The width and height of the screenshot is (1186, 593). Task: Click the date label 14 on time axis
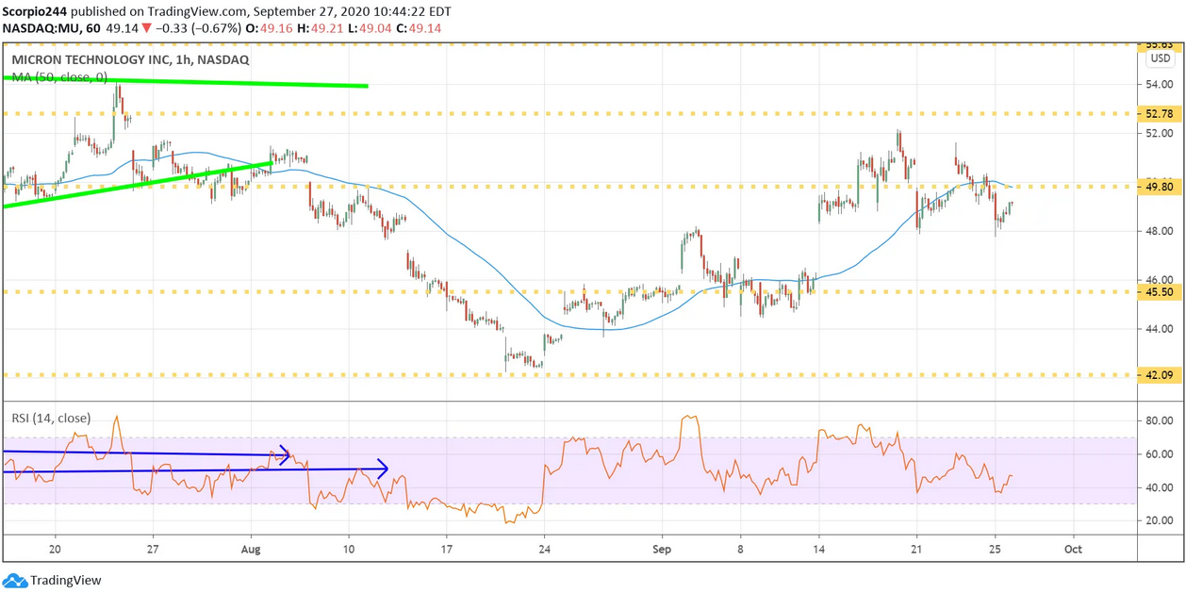[818, 548]
